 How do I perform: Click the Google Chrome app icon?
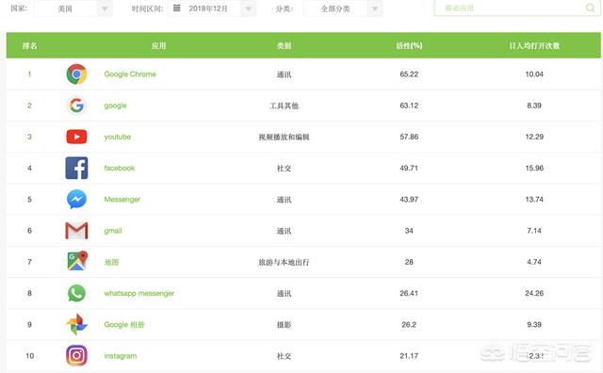coord(76,73)
